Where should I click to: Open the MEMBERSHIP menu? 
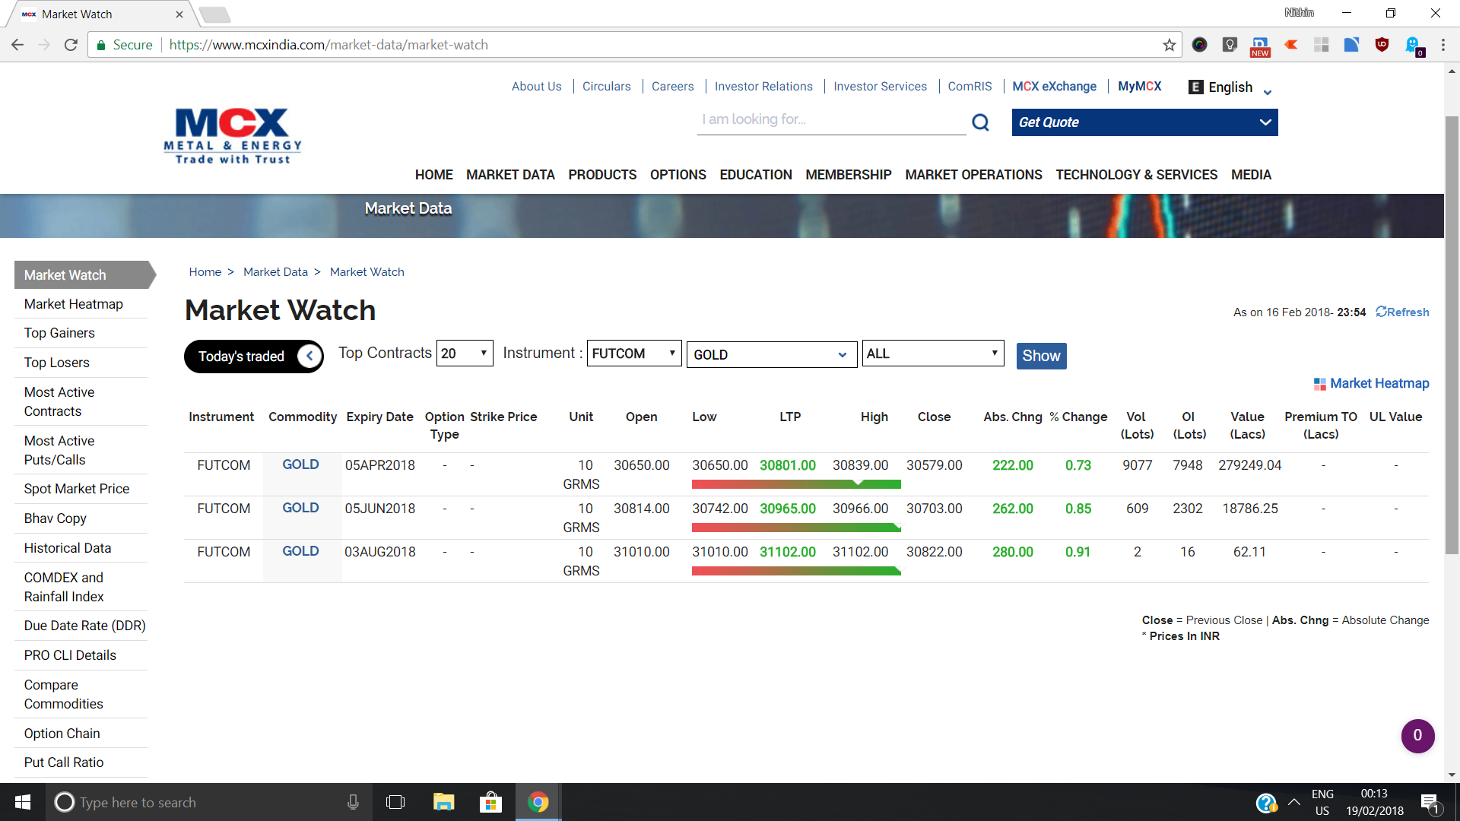[849, 175]
